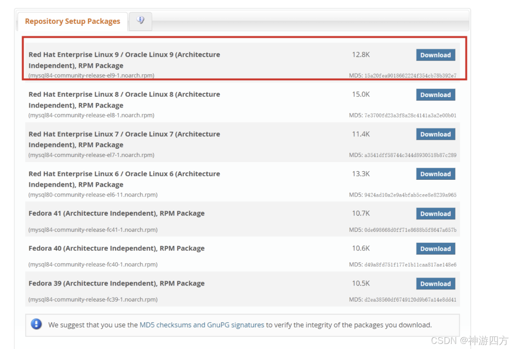Viewport: 510px width, 349px height.
Task: Click the MD5 hash starting with 15a20fea
Action: coord(410,76)
